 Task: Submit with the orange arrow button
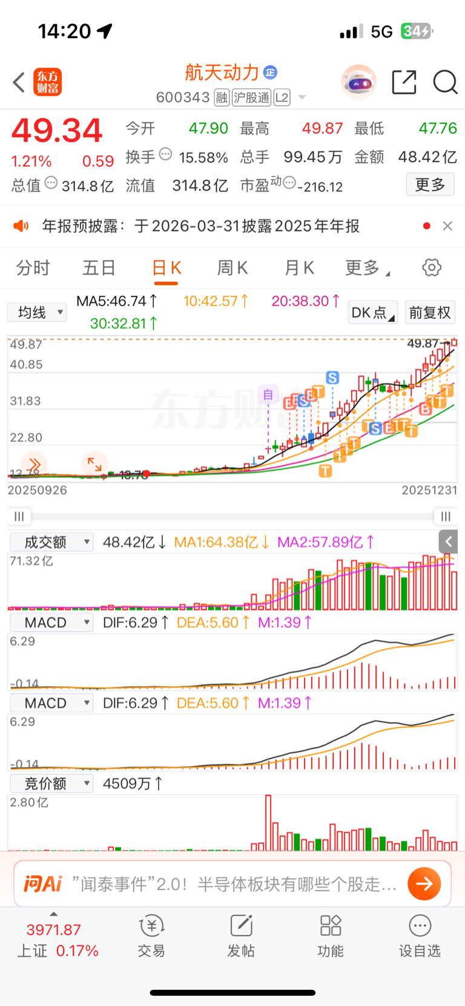(x=424, y=884)
